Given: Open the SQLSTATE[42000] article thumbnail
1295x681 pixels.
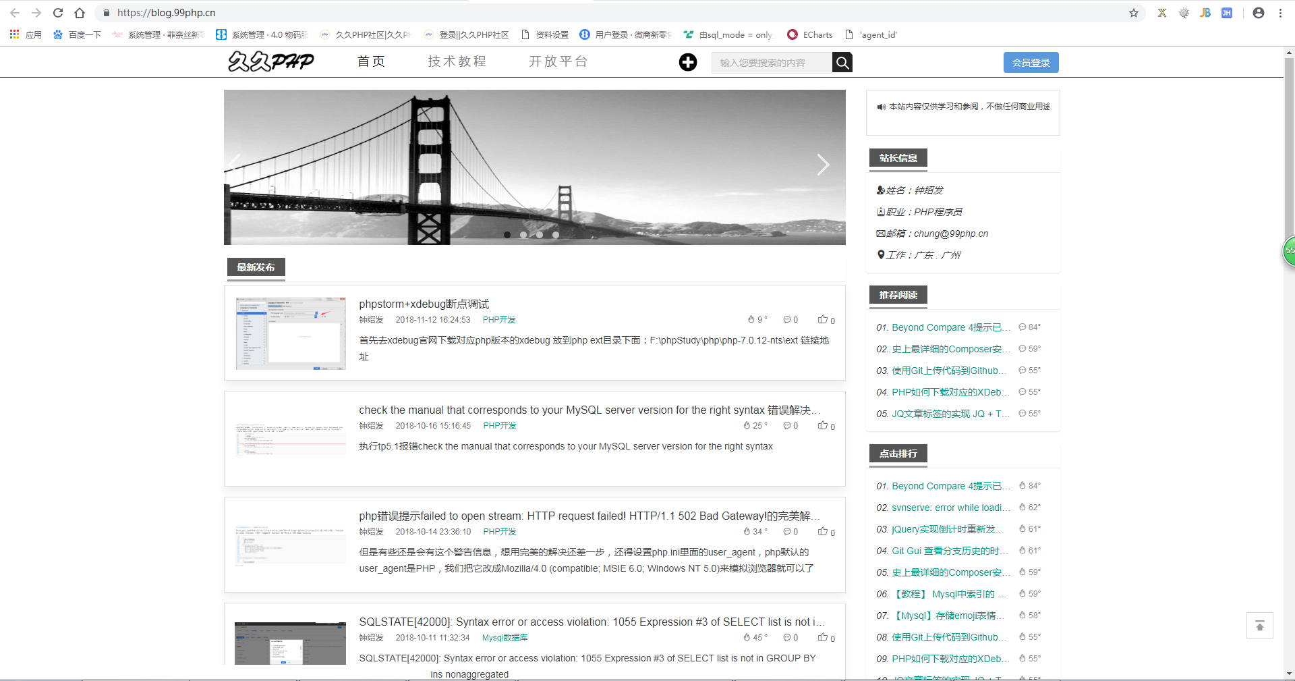Looking at the screenshot, I should pyautogui.click(x=290, y=643).
